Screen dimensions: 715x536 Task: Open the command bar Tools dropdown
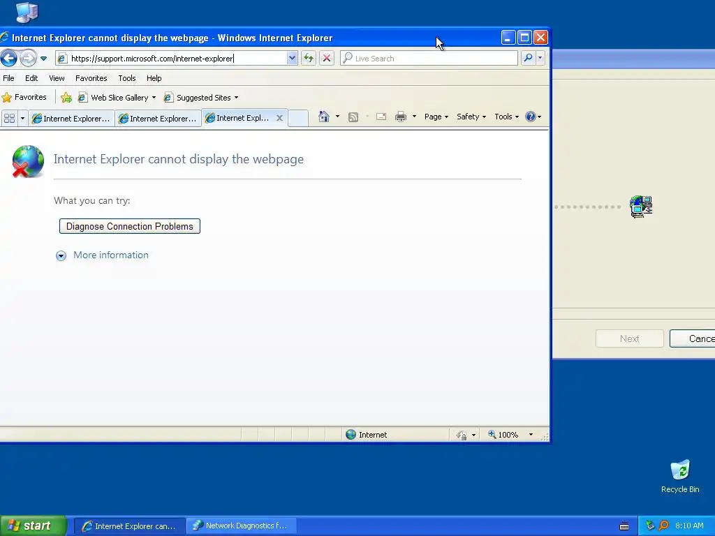click(x=507, y=117)
